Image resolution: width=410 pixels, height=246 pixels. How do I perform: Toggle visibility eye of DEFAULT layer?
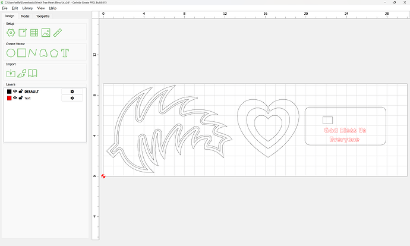pos(15,92)
